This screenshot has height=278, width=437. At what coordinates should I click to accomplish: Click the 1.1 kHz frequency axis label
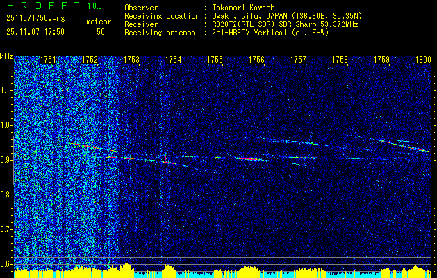pos(6,90)
